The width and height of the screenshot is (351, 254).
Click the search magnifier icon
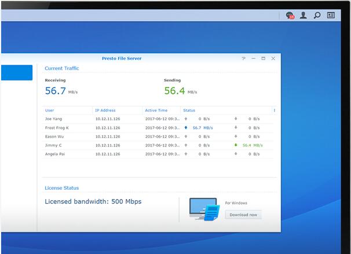[317, 15]
